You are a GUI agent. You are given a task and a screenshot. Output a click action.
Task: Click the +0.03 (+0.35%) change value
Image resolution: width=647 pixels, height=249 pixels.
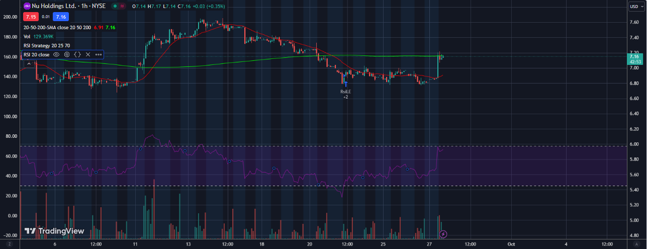point(209,7)
